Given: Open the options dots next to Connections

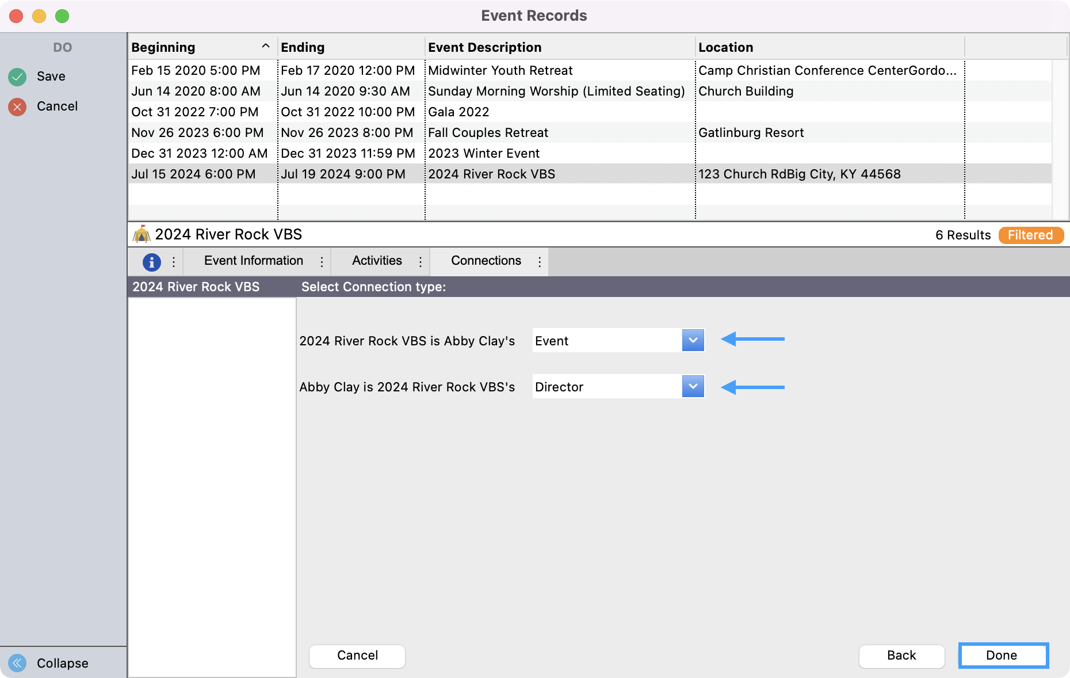Looking at the screenshot, I should point(540,262).
